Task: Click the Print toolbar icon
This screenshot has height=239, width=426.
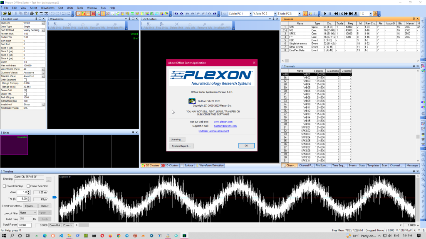Action: (32, 13)
